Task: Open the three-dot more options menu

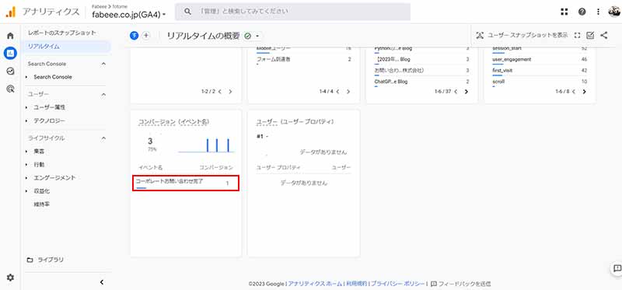Action: click(x=598, y=12)
